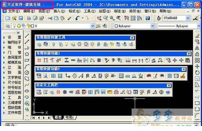Open the 编辑(E) menu
This screenshot has width=202, height=131.
pos(29,11)
